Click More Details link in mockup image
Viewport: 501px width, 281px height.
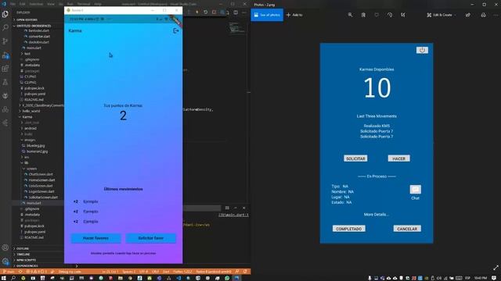pyautogui.click(x=377, y=215)
